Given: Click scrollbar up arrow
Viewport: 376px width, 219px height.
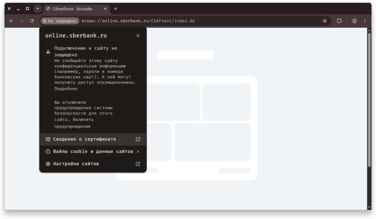Looking at the screenshot, I should click(x=369, y=30).
